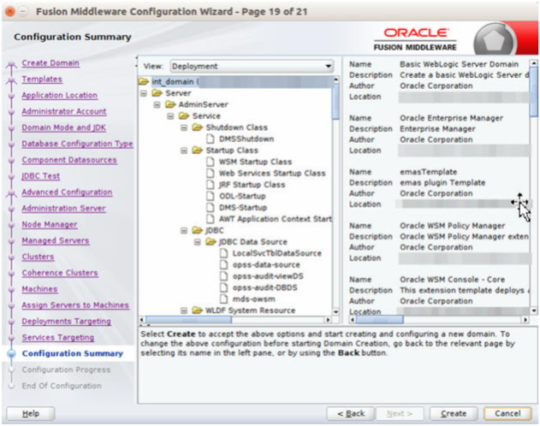This screenshot has height=426, width=540.
Task: Collapse the Startup Class node
Action: (184, 151)
